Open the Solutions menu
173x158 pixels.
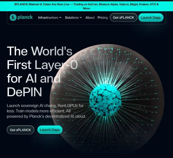[73, 17]
